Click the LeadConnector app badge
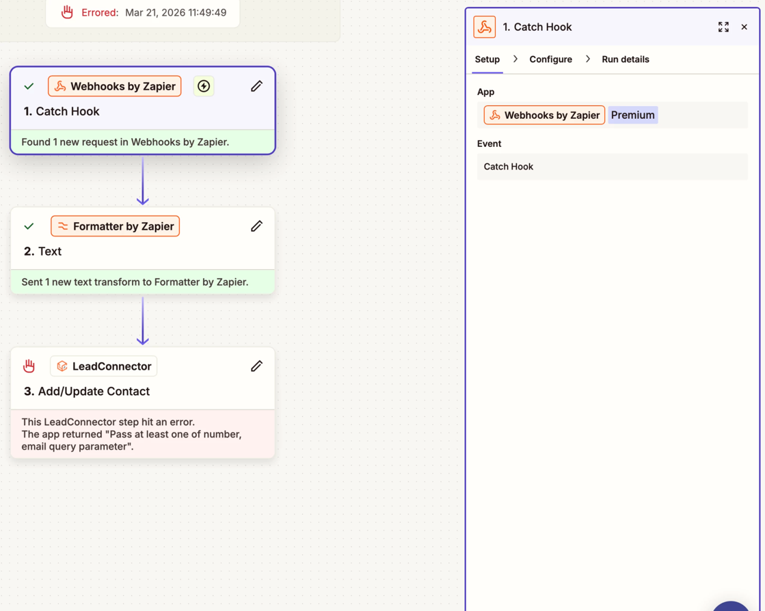The width and height of the screenshot is (765, 611). 104,366
